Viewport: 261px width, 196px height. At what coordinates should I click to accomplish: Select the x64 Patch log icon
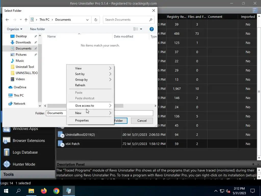point(61,144)
